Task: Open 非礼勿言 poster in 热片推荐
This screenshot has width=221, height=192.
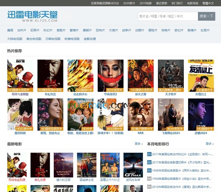Action: 50,75
